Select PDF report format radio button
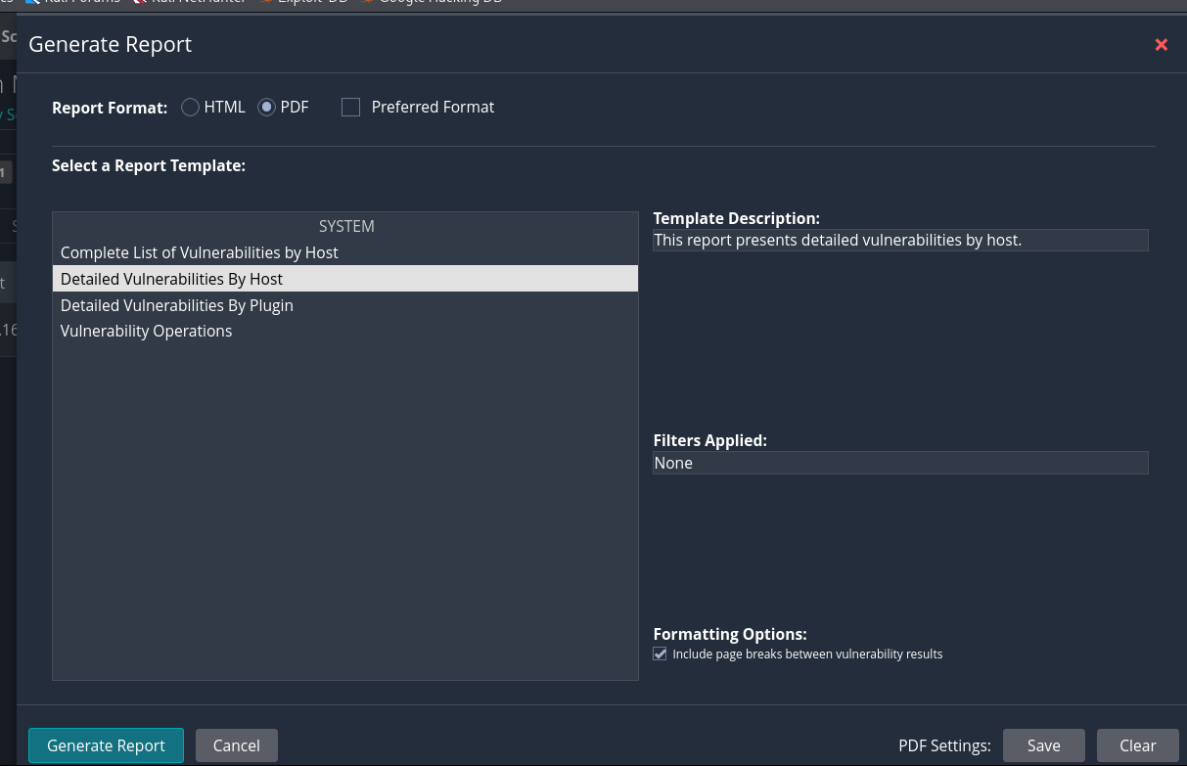The height and width of the screenshot is (766, 1187). (x=266, y=108)
